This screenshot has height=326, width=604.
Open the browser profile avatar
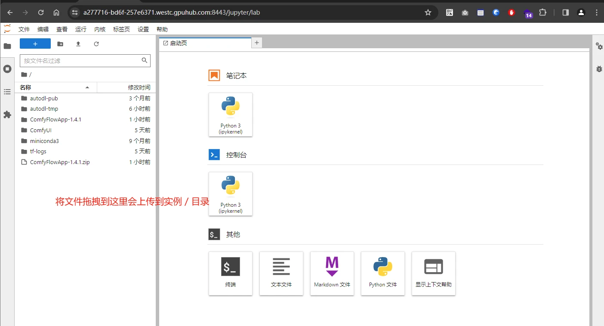pyautogui.click(x=581, y=12)
